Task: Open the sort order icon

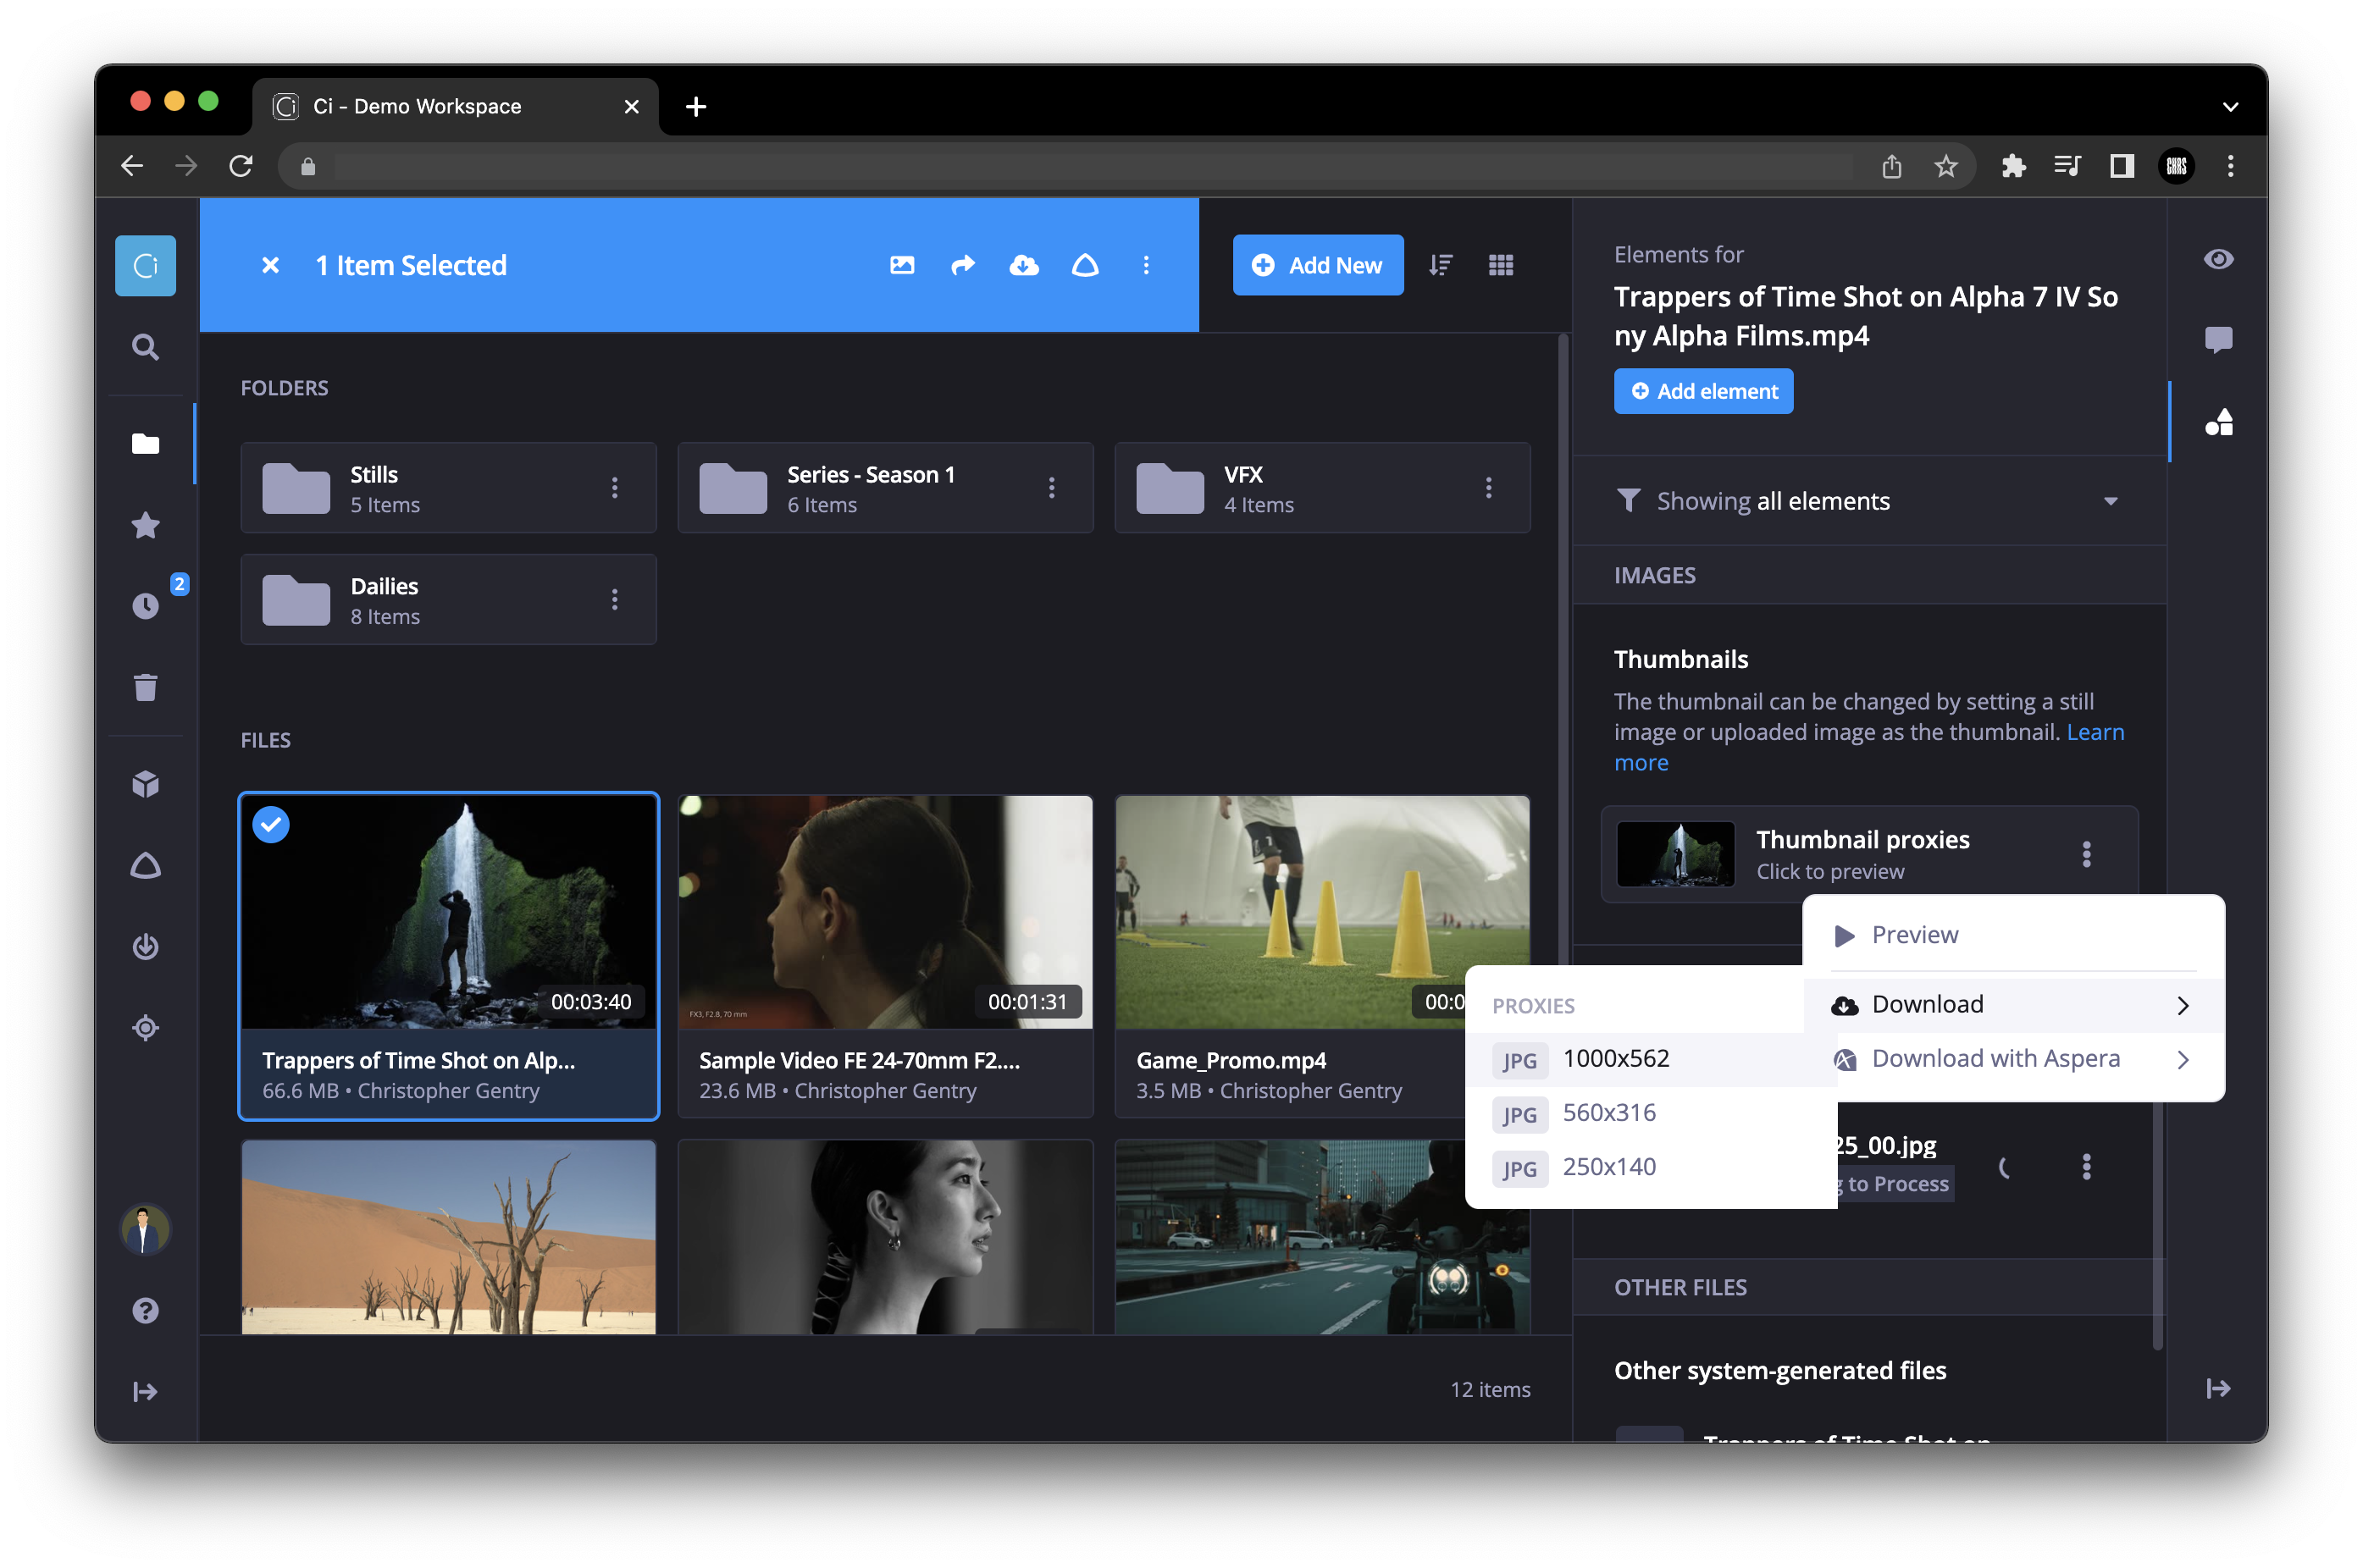Action: click(1441, 265)
